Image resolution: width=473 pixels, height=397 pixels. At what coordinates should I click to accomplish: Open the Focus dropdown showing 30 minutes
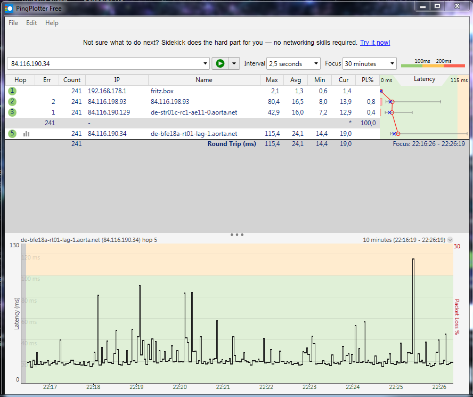369,64
